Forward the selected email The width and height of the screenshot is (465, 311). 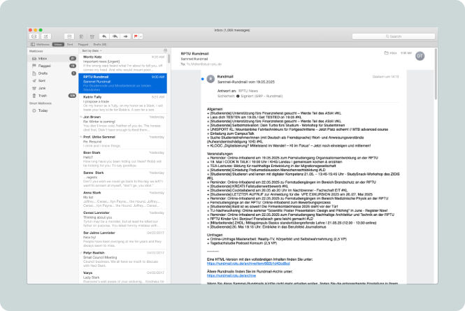[126, 36]
